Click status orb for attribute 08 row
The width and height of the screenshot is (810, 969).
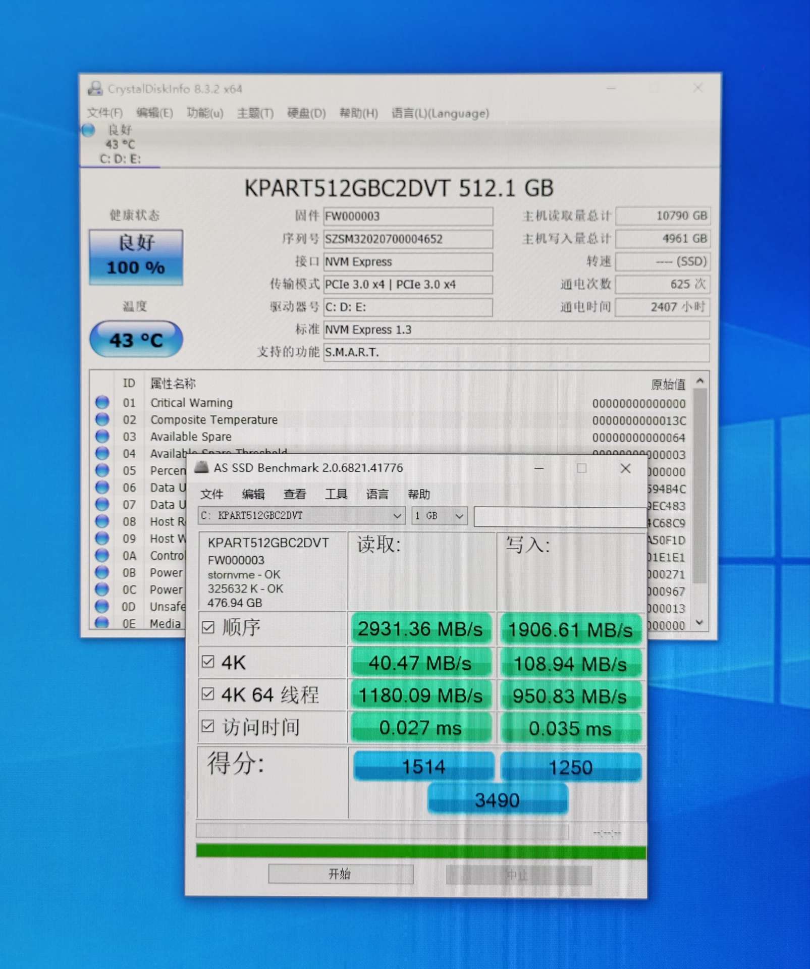pyautogui.click(x=102, y=521)
